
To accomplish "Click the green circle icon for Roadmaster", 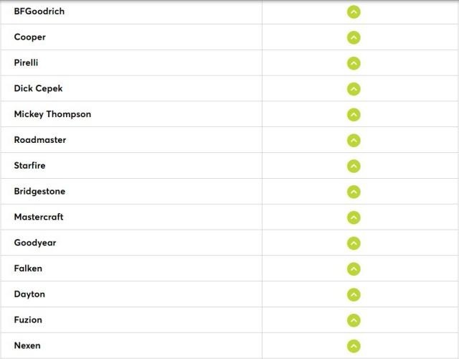I will coord(354,141).
